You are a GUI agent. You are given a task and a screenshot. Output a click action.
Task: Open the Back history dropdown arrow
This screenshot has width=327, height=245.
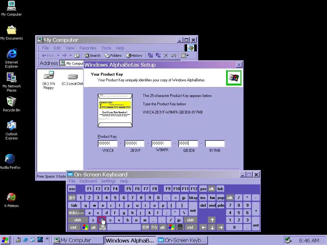pos(58,56)
